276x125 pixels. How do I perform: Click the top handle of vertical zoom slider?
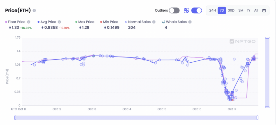point(267,38)
